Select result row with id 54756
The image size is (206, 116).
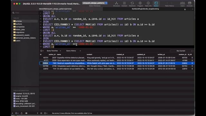[117, 66]
